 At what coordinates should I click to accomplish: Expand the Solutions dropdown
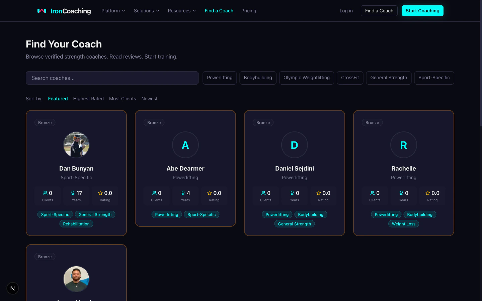point(146,11)
